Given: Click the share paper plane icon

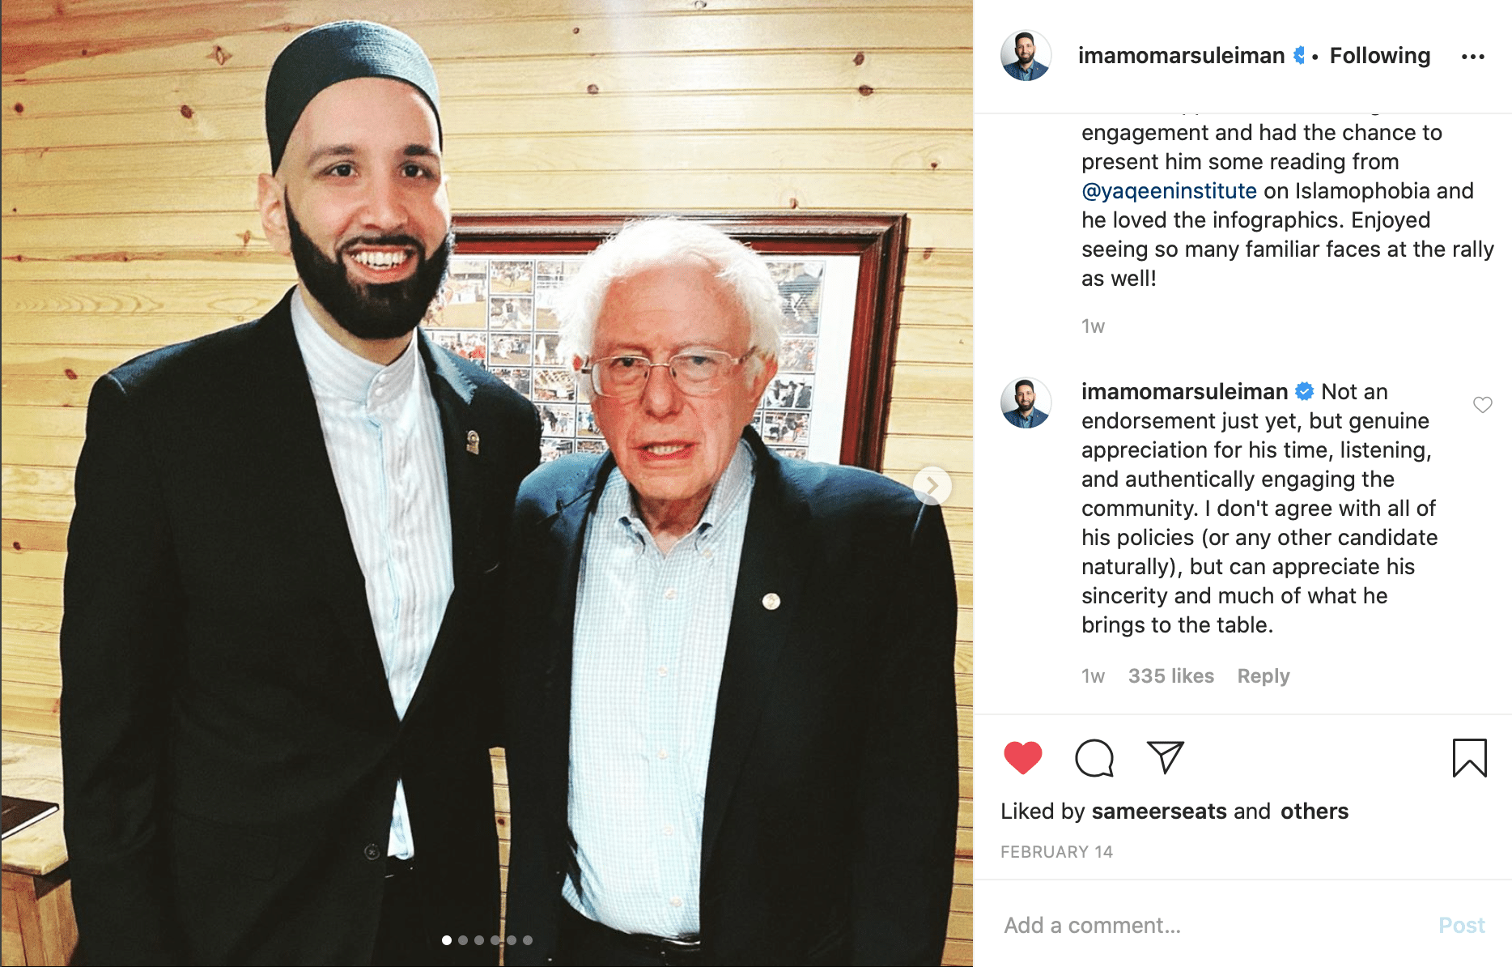Looking at the screenshot, I should click(x=1165, y=757).
